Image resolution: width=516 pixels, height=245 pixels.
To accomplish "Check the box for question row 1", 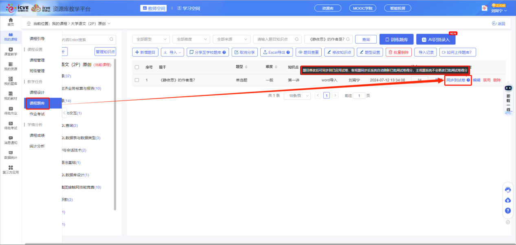I will 137,80.
